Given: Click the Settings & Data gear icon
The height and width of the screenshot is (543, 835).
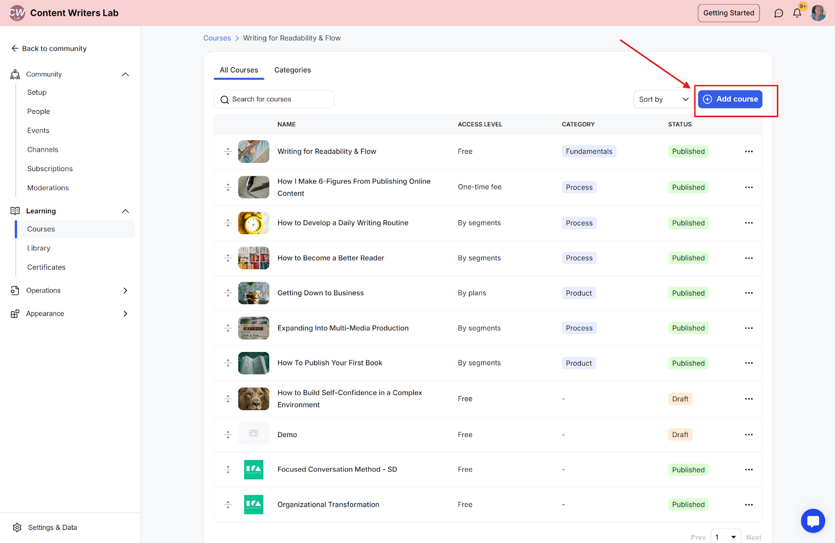Looking at the screenshot, I should pos(17,527).
